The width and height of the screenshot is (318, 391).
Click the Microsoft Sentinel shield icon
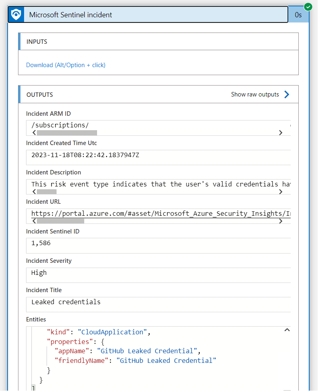click(x=16, y=15)
